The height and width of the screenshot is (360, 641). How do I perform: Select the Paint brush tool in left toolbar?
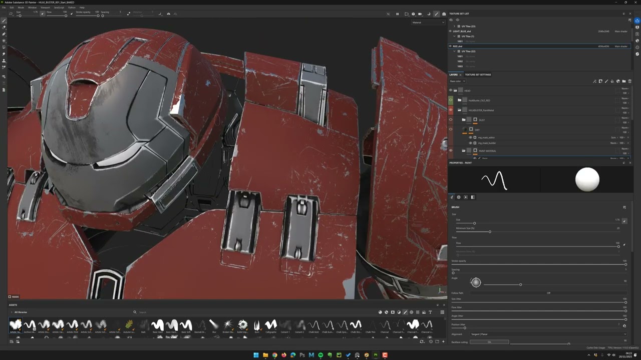pyautogui.click(x=4, y=21)
